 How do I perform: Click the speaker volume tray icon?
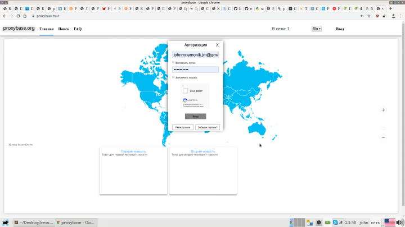coord(400,223)
